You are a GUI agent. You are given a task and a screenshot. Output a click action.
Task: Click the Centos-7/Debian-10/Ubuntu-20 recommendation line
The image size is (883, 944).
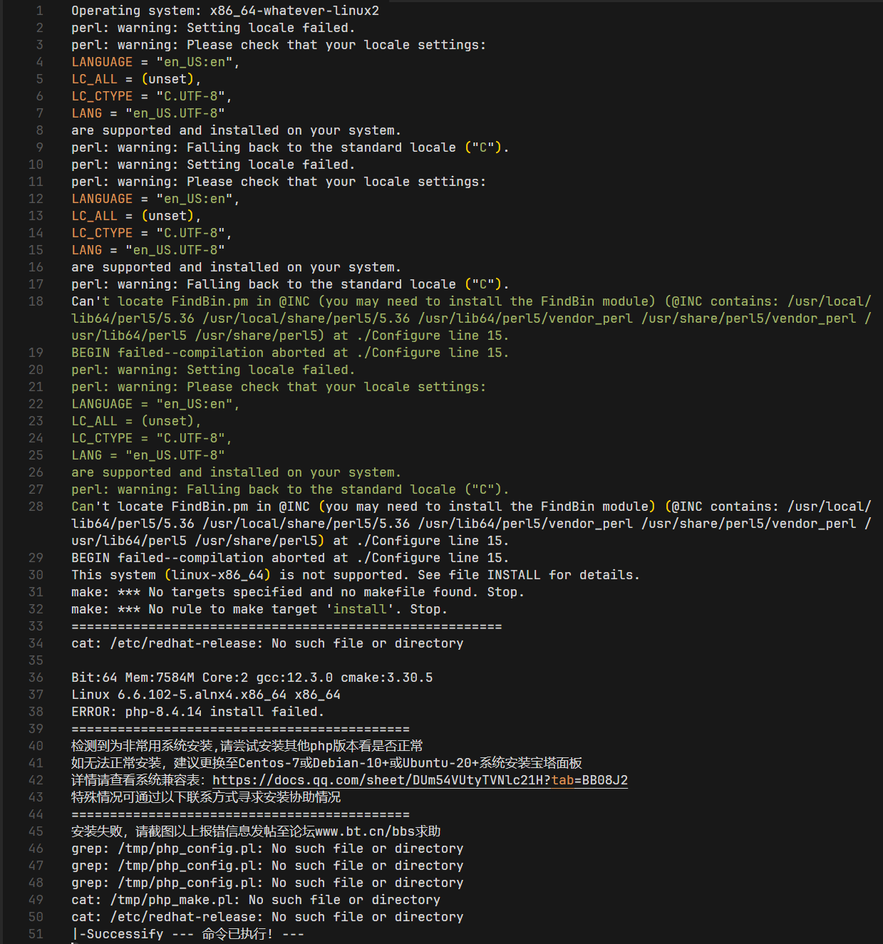(326, 763)
